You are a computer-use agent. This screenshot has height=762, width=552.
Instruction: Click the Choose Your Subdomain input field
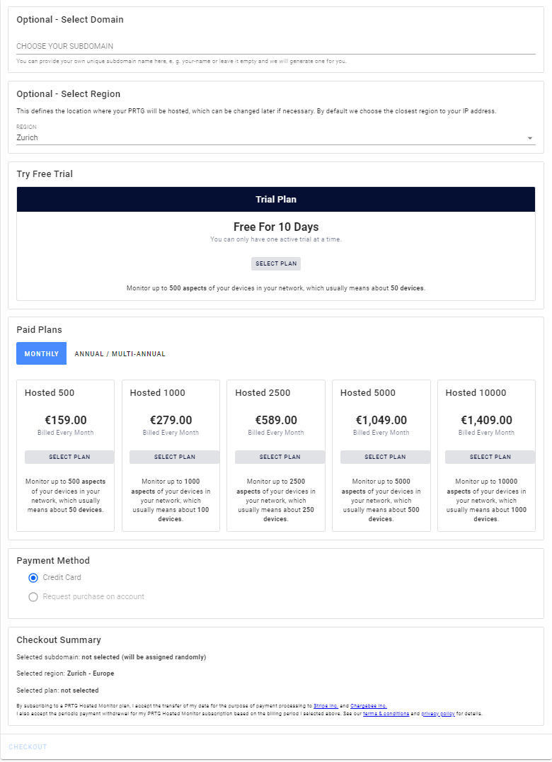tap(275, 46)
